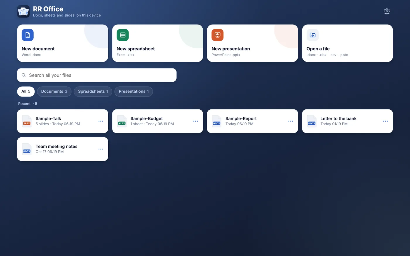
Task: Click the green New spreadsheet icon
Action: [123, 35]
